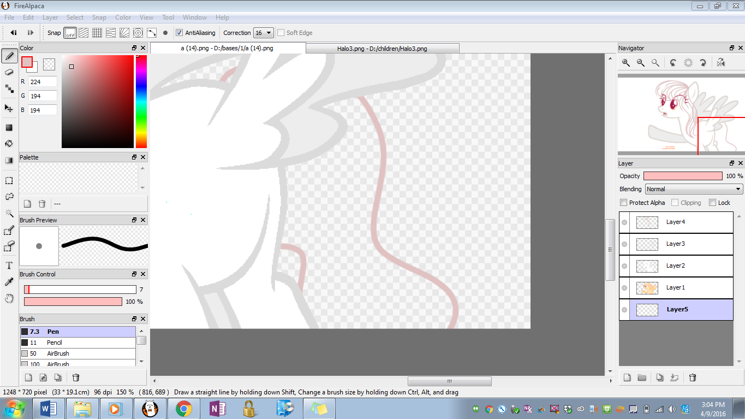
Task: Enable the Protect Alpha checkbox
Action: pyautogui.click(x=624, y=203)
